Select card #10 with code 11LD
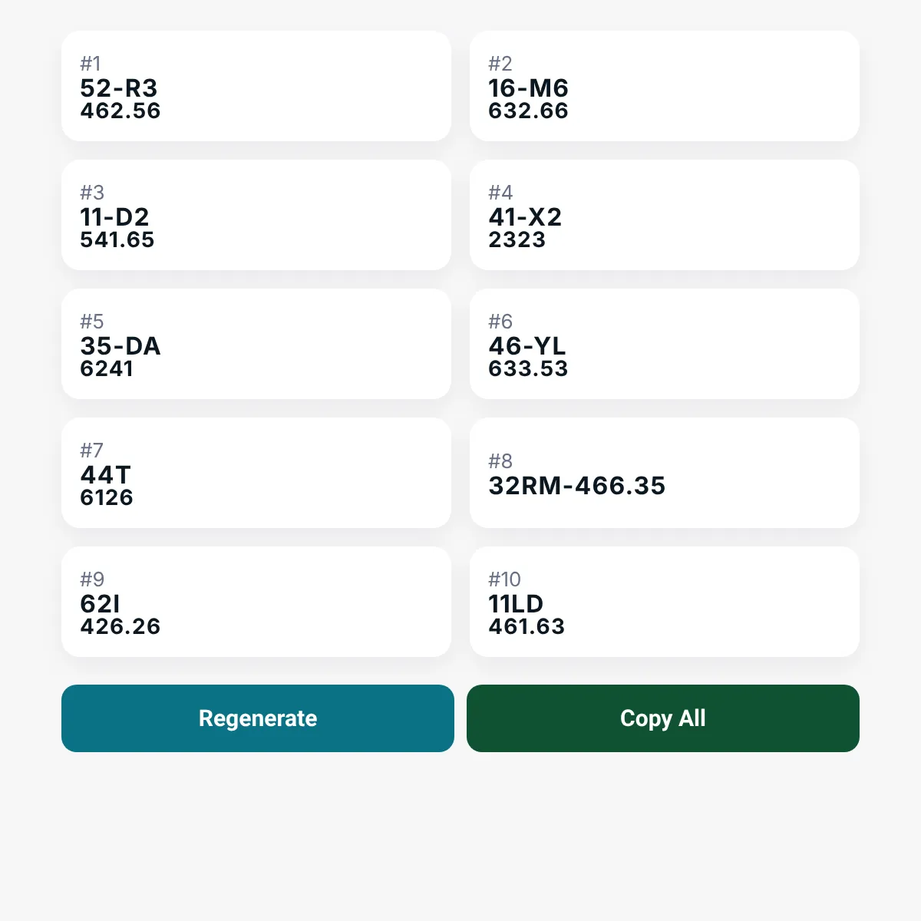 [x=665, y=602]
